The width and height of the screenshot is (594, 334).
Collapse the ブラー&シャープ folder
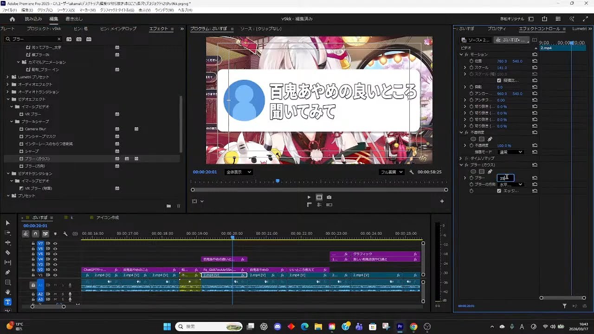(x=11, y=122)
